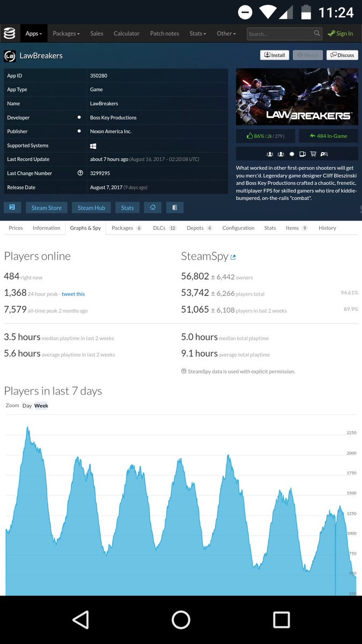Screen dimensions: 362x644
Task: Click the 86% positive rating box
Action: coord(267,136)
